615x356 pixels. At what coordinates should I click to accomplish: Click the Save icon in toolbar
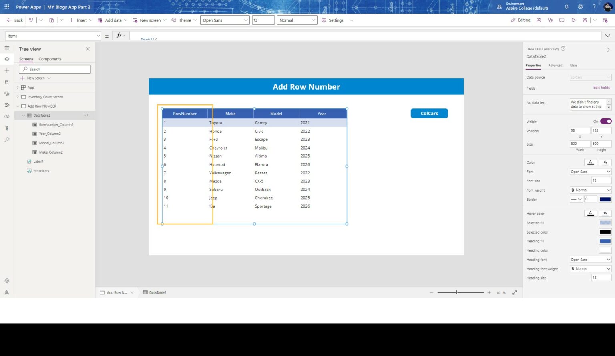coord(585,20)
